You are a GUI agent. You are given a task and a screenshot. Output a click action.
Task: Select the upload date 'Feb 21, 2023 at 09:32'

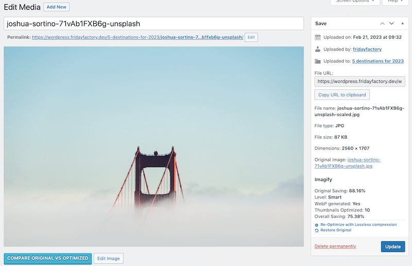377,37
